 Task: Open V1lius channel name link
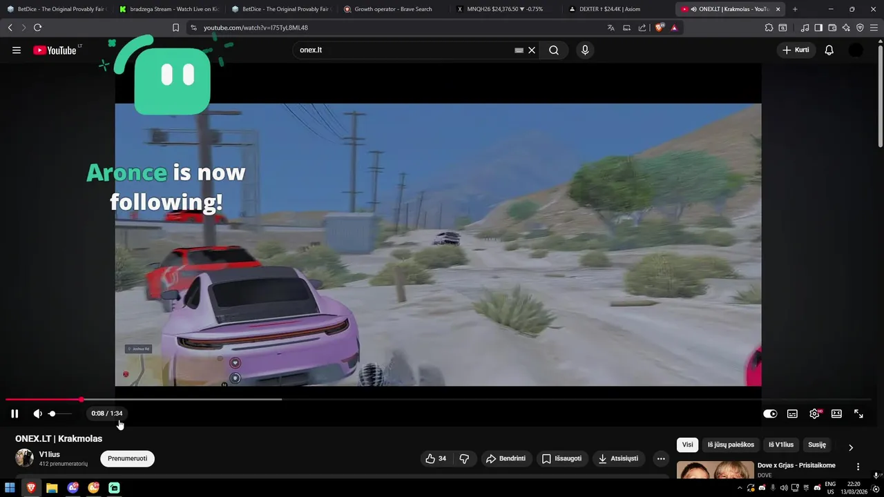pos(50,454)
